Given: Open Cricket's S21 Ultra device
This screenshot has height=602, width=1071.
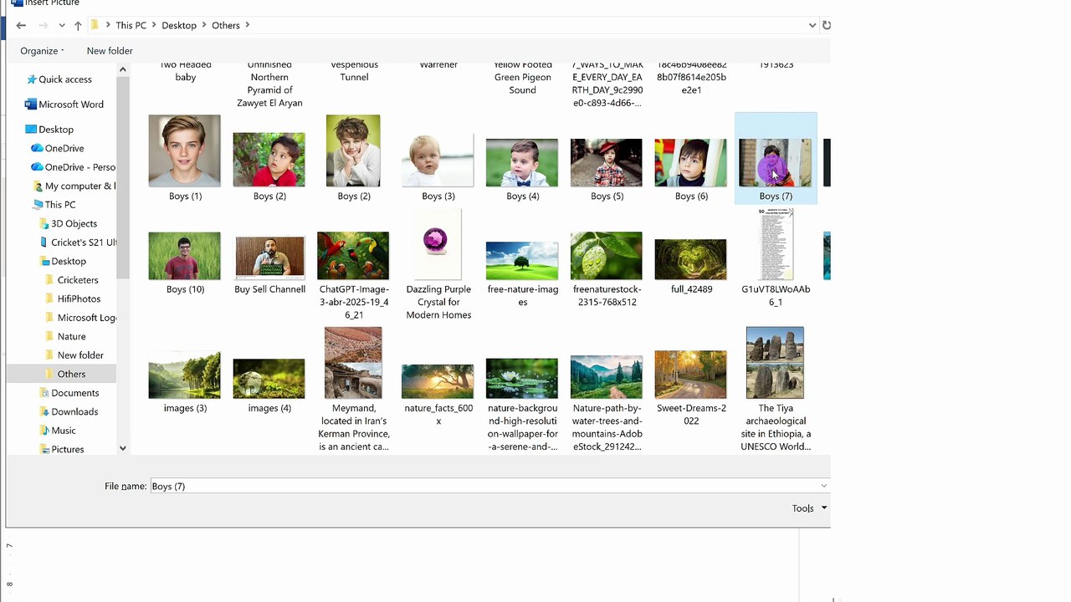Looking at the screenshot, I should (x=77, y=242).
